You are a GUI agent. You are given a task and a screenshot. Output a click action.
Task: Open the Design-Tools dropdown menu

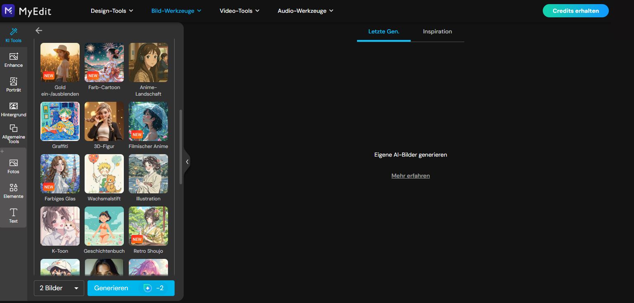click(x=112, y=11)
